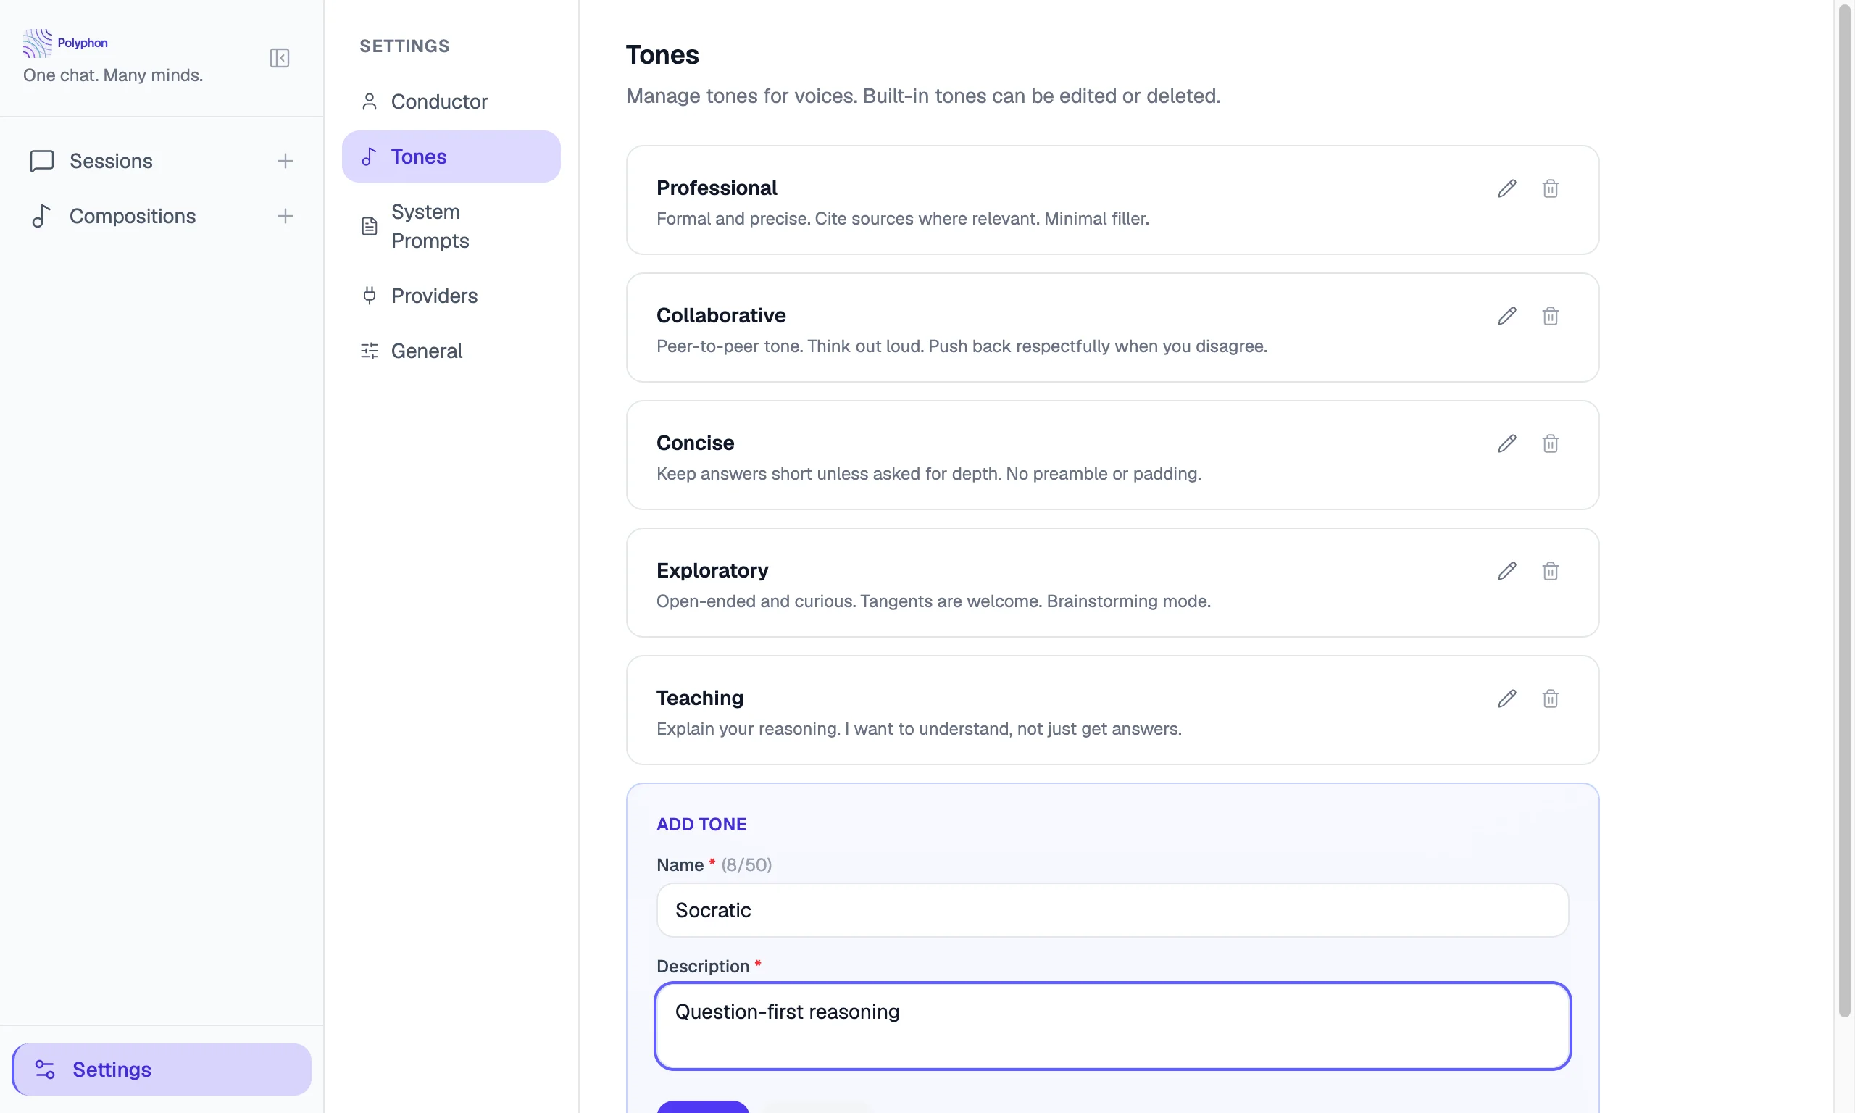Screen dimensions: 1855x1113
Task: Go to System Prompts settings
Action: [x=430, y=226]
